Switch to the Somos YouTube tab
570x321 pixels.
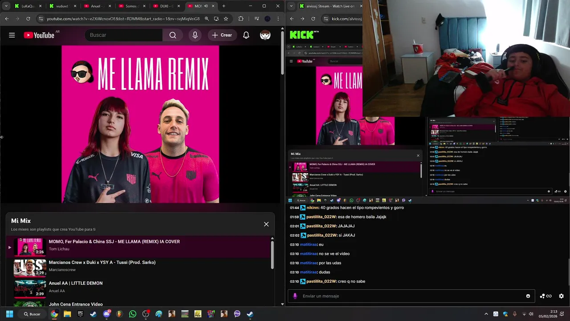coord(132,6)
